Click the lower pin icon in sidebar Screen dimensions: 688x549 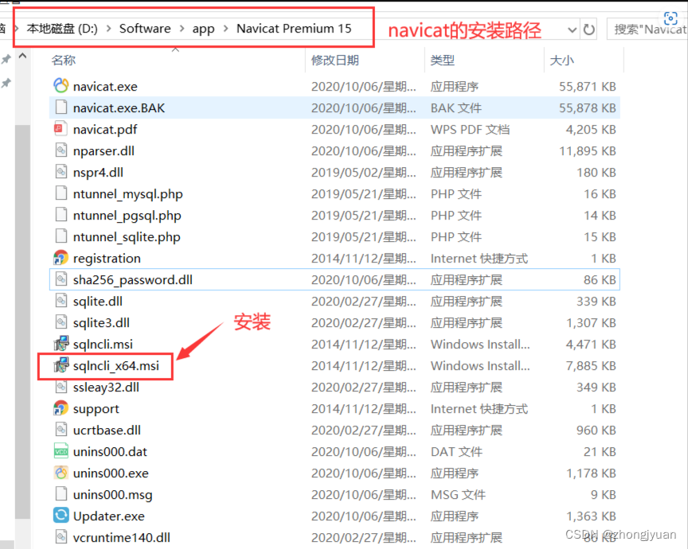coord(6,83)
